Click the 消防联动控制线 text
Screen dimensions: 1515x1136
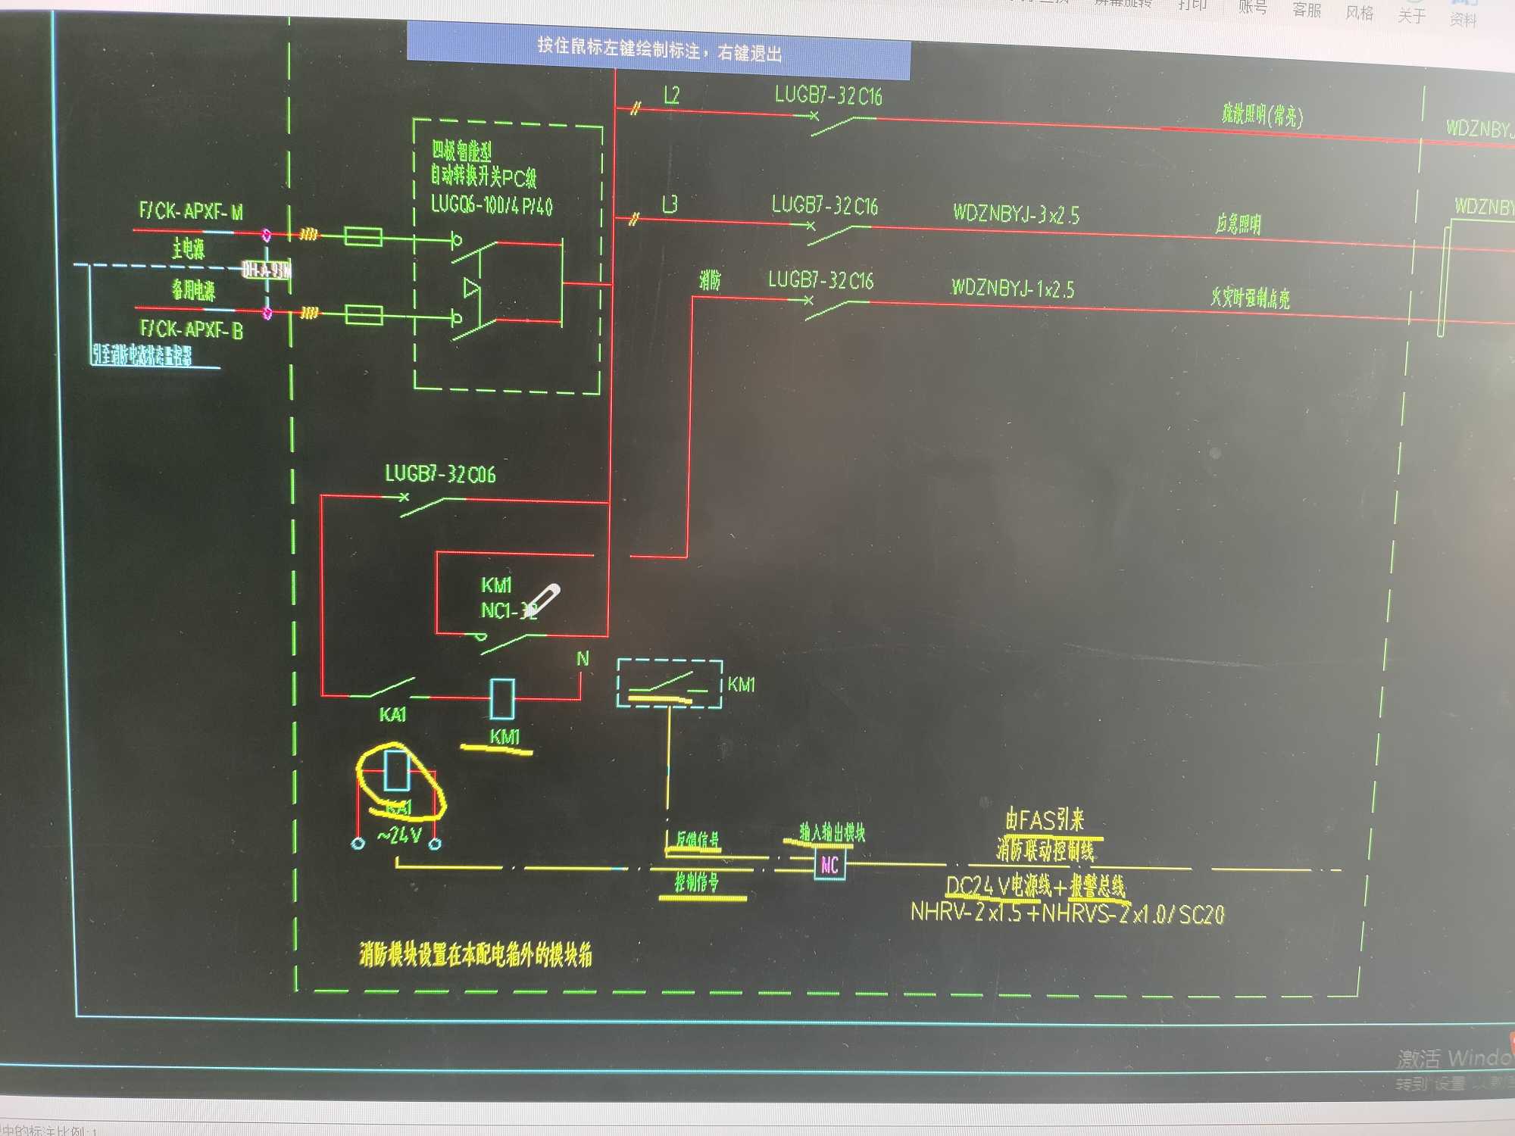click(x=1045, y=850)
